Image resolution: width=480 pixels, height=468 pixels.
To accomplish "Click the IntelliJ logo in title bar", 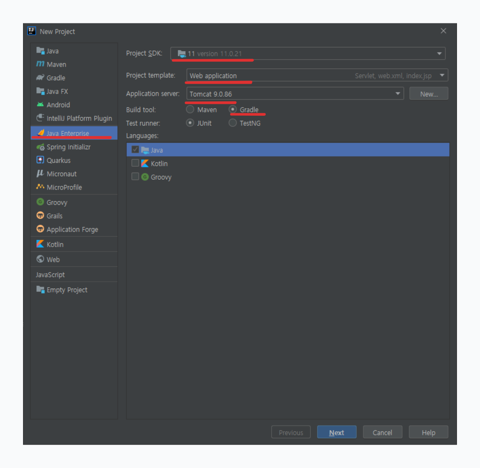I will pyautogui.click(x=32, y=31).
